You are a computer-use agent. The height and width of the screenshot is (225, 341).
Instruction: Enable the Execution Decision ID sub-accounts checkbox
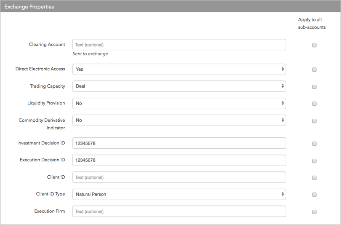[x=314, y=161]
